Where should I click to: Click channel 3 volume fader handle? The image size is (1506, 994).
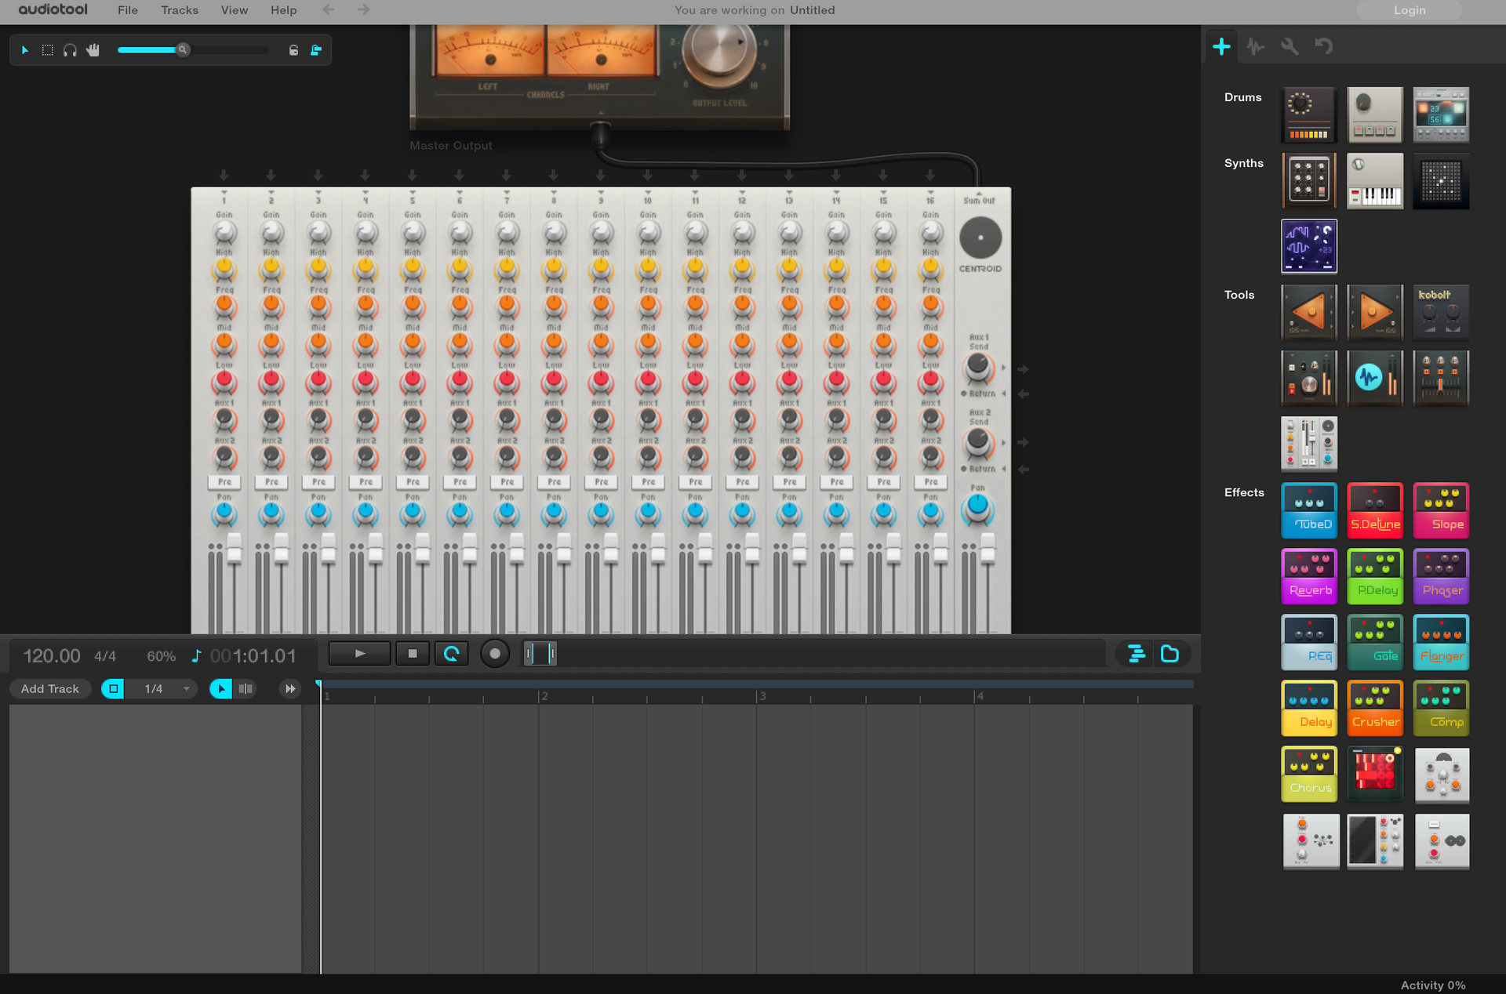coord(329,549)
